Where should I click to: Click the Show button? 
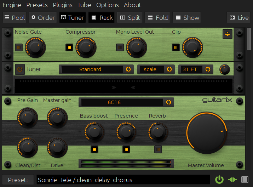(187, 17)
